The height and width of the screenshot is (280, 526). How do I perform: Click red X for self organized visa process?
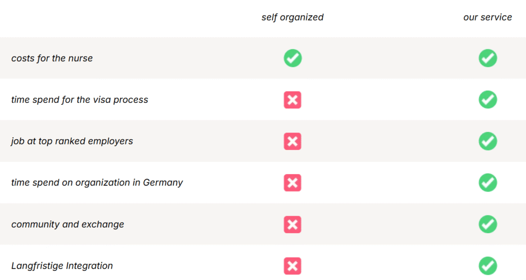(x=293, y=100)
